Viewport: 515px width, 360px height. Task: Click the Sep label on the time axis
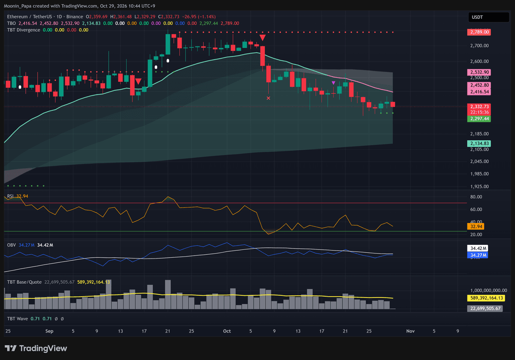[x=49, y=331]
